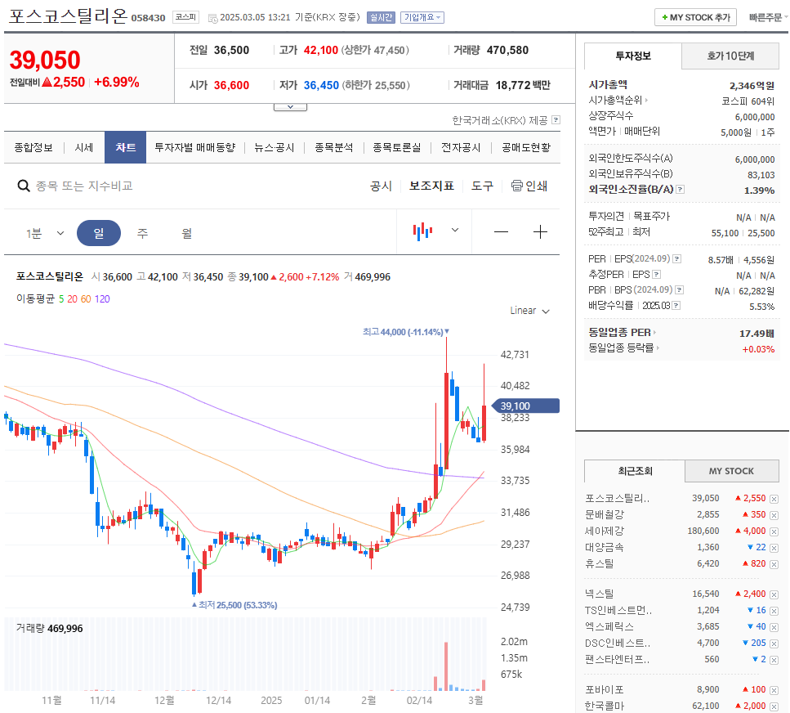This screenshot has width=790, height=713.
Task: Toggle the 60-day moving average line
Action: 86,299
